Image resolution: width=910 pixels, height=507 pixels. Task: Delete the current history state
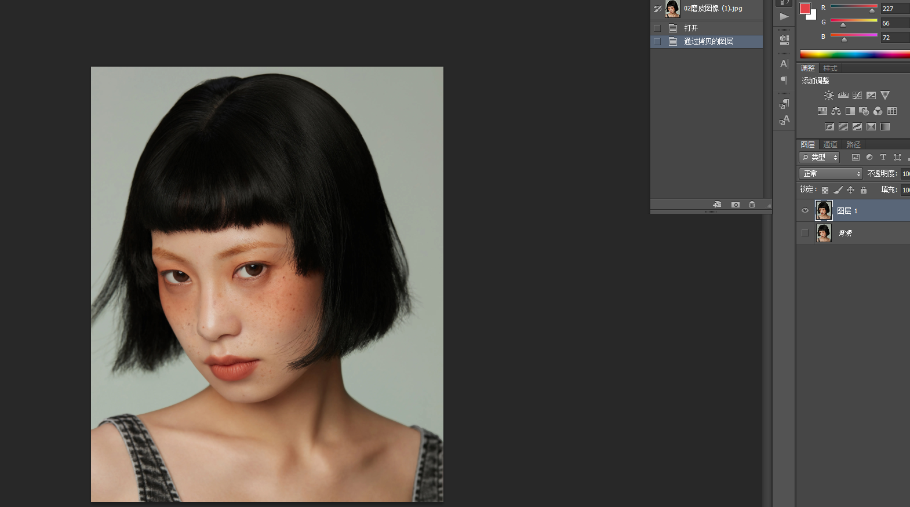pos(752,205)
